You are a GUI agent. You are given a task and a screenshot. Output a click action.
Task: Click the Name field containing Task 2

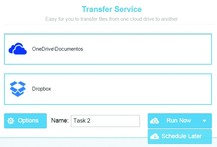105,121
